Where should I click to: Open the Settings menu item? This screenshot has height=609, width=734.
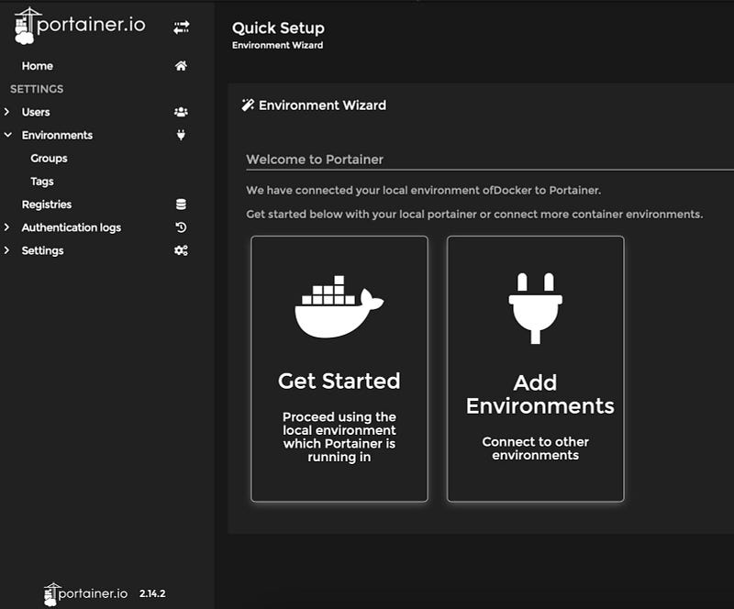tap(42, 250)
